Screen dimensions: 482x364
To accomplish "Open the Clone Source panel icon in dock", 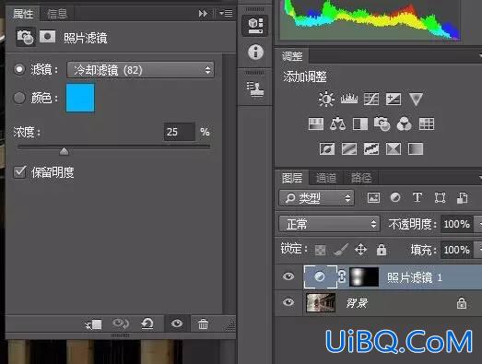I will pyautogui.click(x=255, y=88).
